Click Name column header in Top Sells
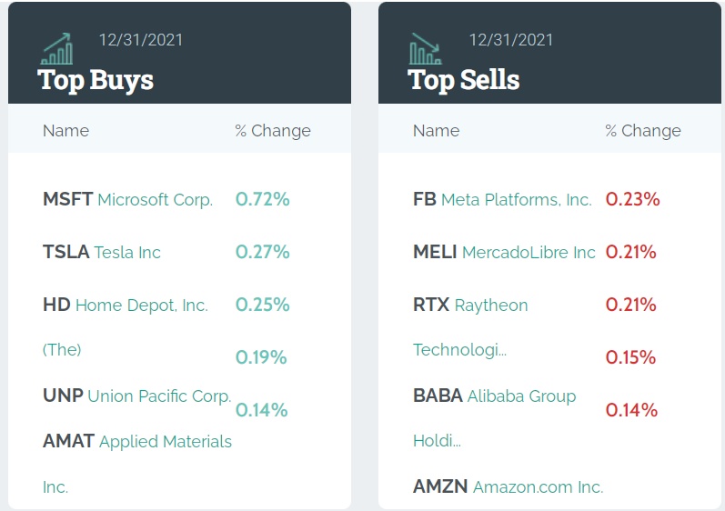This screenshot has width=725, height=511. tap(436, 130)
